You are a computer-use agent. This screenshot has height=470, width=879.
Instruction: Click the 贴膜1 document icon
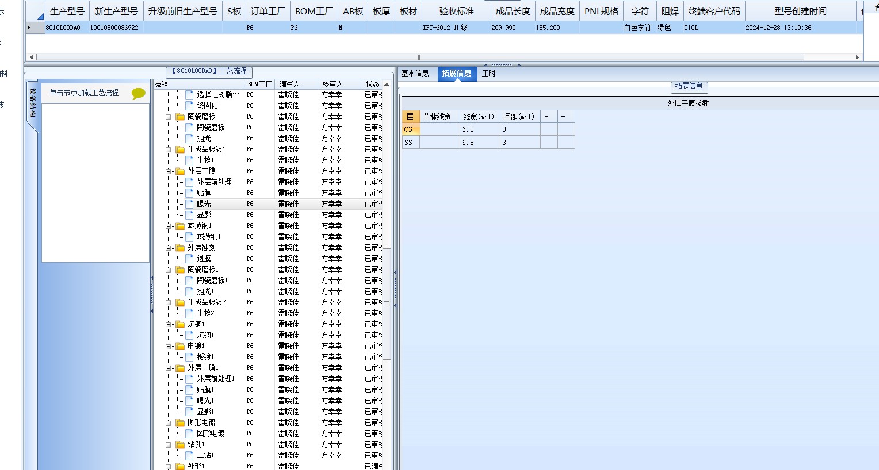tap(189, 389)
